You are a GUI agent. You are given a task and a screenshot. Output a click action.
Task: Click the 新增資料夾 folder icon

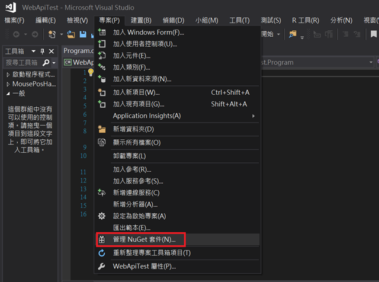(x=102, y=129)
